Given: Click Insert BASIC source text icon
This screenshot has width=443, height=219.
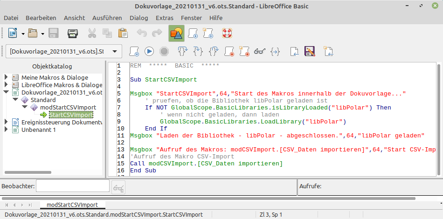Looking at the screenshot, I should (294, 51).
